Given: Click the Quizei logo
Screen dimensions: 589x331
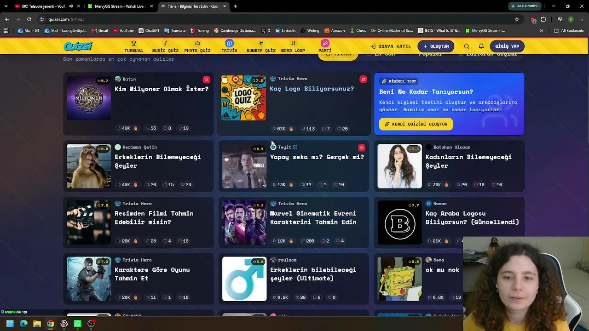Looking at the screenshot, I should coord(78,46).
